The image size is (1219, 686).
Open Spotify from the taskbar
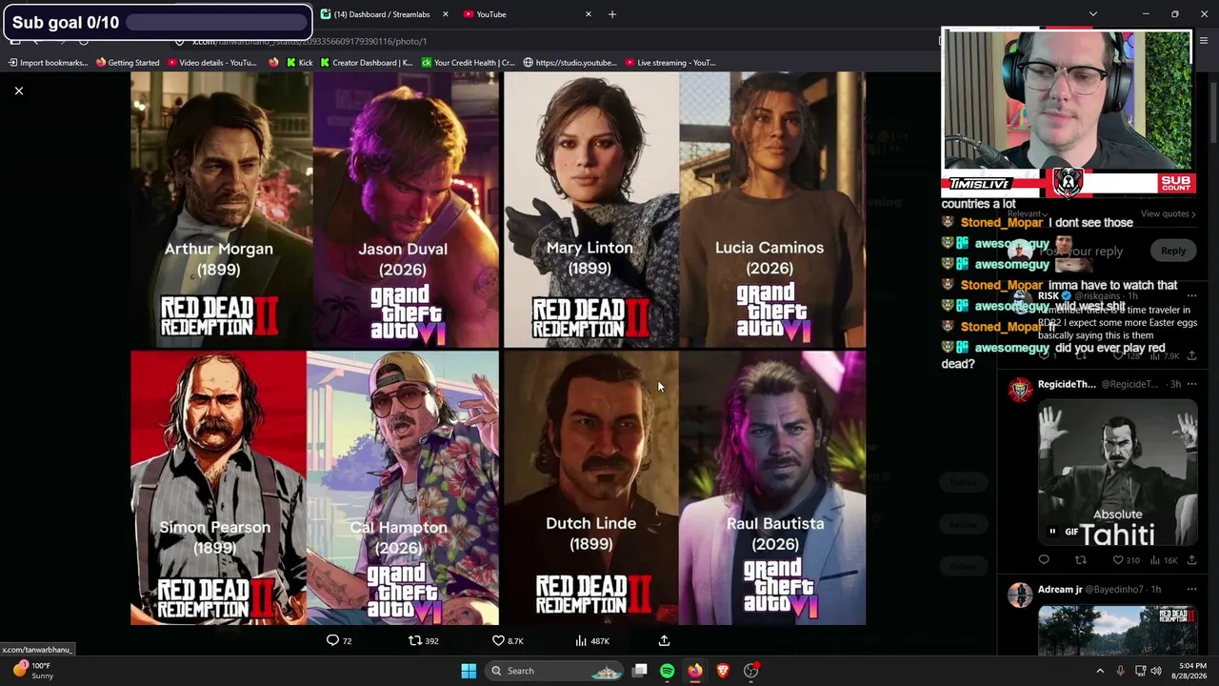click(x=667, y=671)
